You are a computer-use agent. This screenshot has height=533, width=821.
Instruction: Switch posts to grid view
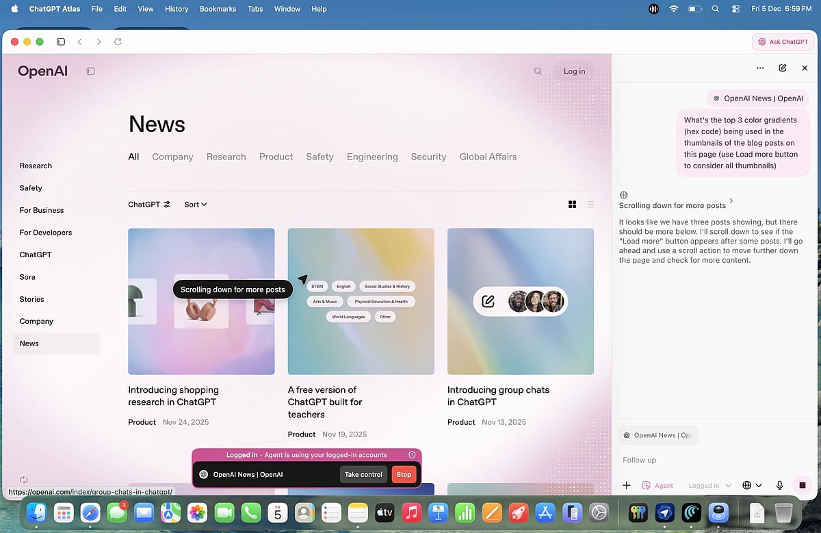[x=572, y=204]
